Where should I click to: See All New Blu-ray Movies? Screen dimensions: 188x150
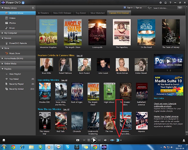[66, 110]
